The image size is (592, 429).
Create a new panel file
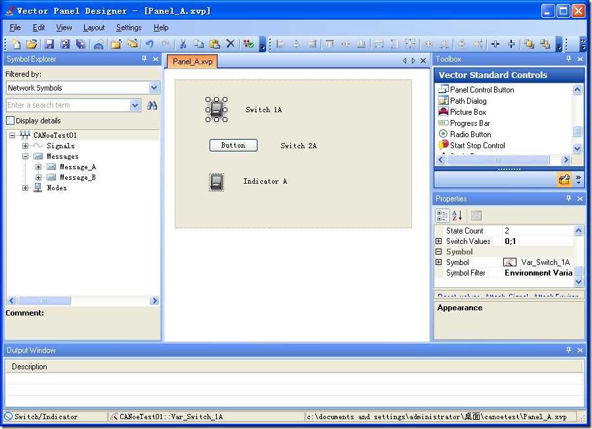pos(16,44)
